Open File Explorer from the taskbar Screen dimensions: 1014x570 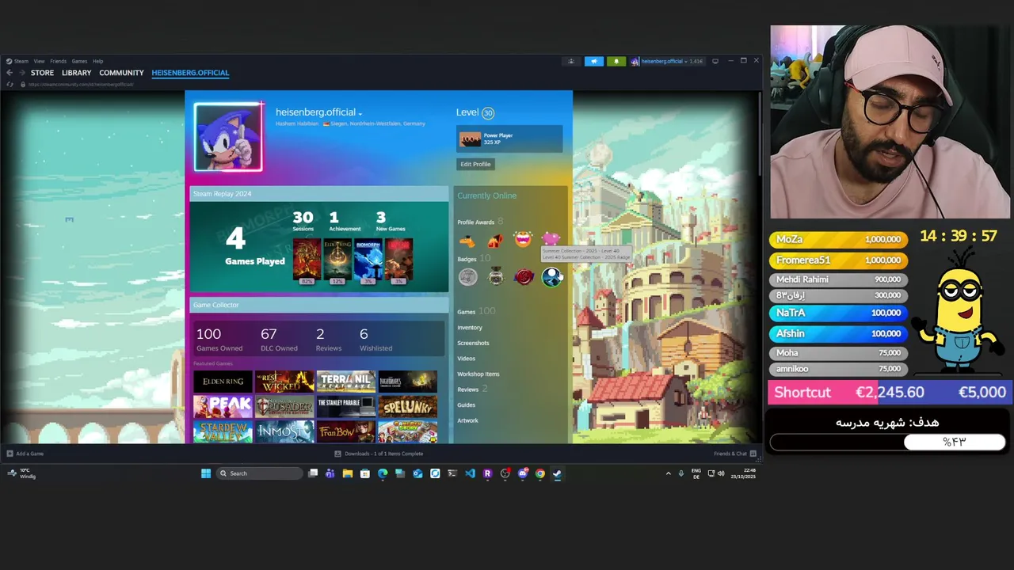pos(347,473)
